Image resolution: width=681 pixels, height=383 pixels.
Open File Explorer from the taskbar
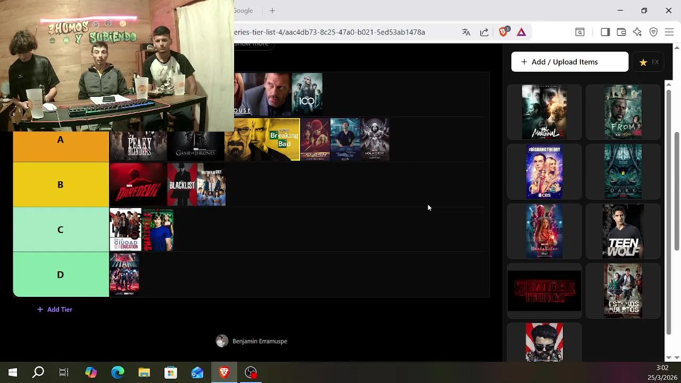pyautogui.click(x=144, y=372)
